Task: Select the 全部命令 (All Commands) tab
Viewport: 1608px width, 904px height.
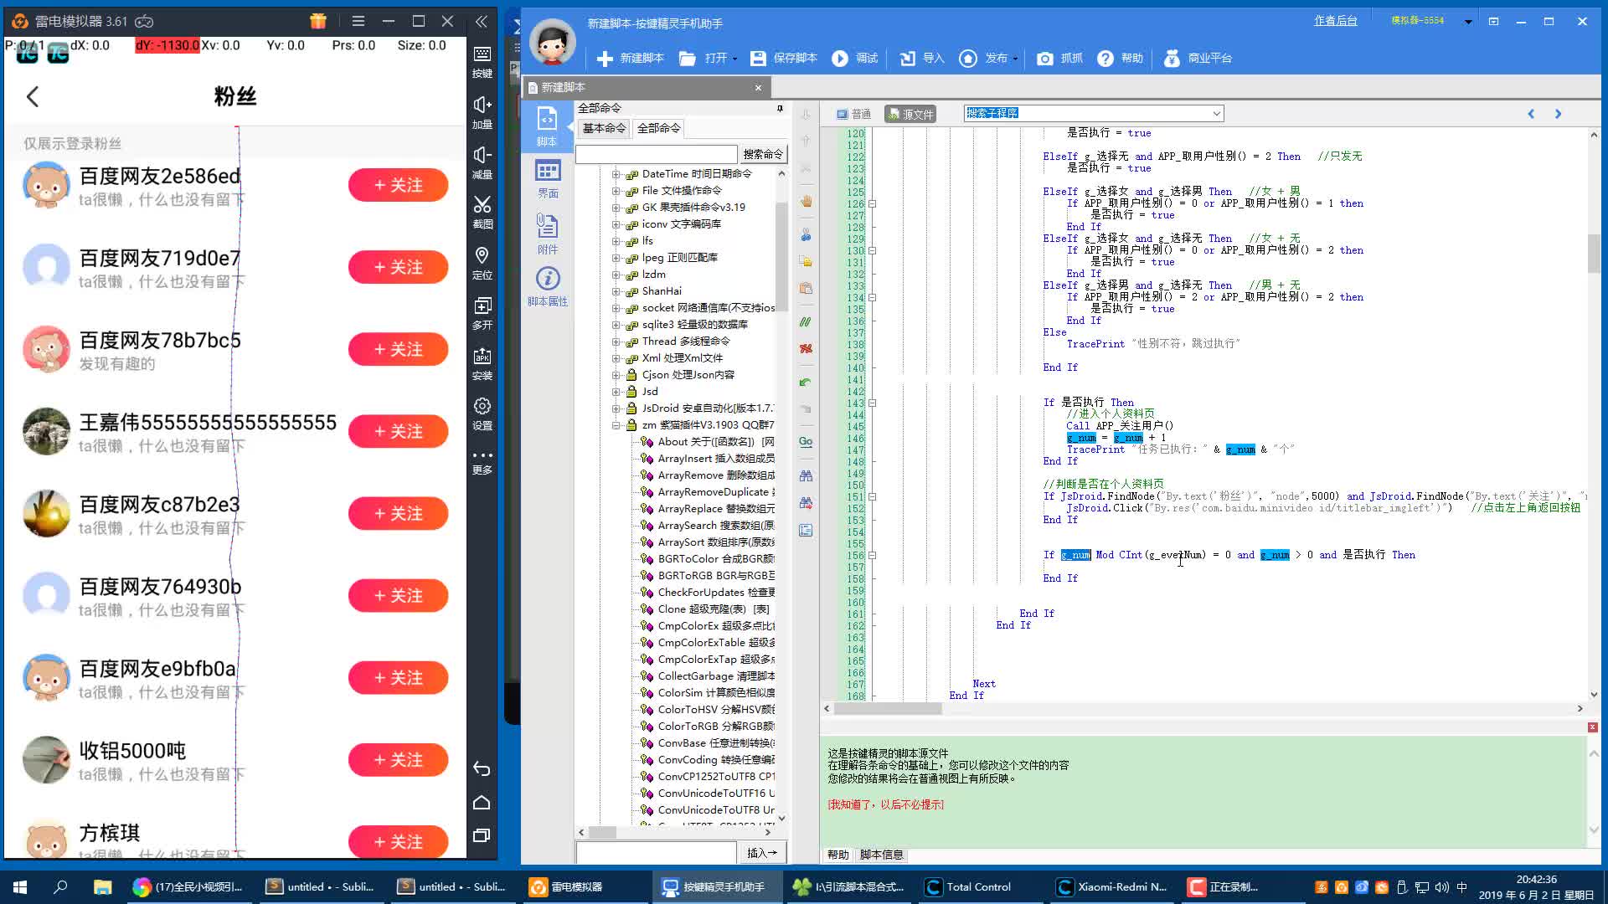Action: tap(659, 128)
